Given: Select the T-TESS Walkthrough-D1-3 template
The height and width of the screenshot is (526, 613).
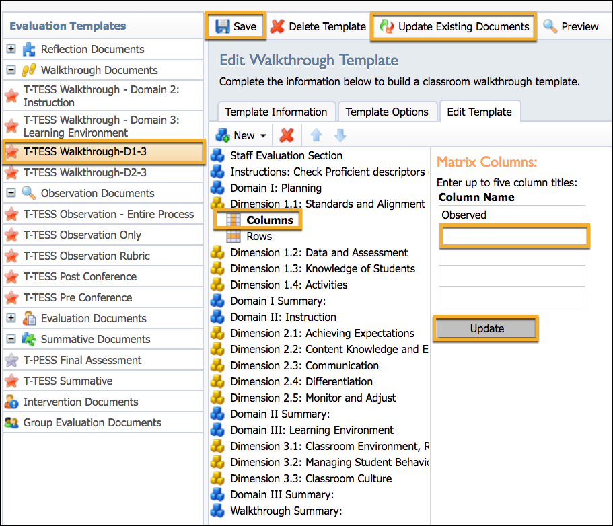Looking at the screenshot, I should point(103,151).
